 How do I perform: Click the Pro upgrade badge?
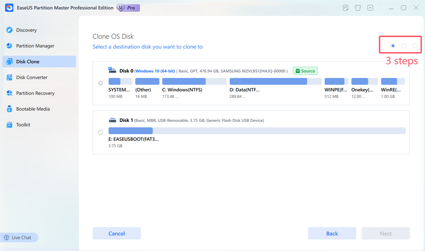click(128, 8)
